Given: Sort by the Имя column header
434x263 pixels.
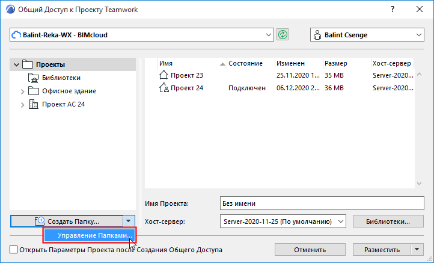Looking at the screenshot, I should 192,63.
